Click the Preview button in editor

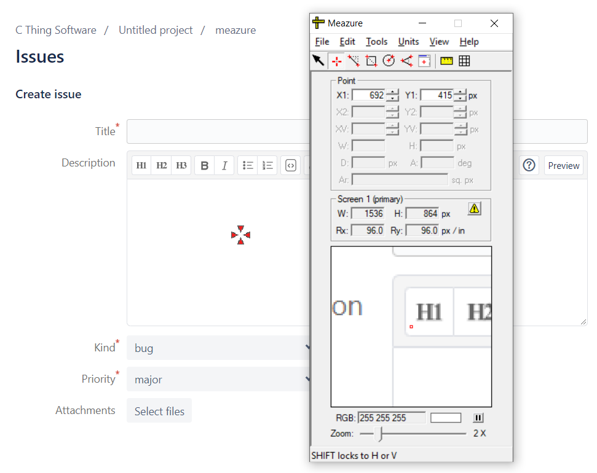click(564, 165)
